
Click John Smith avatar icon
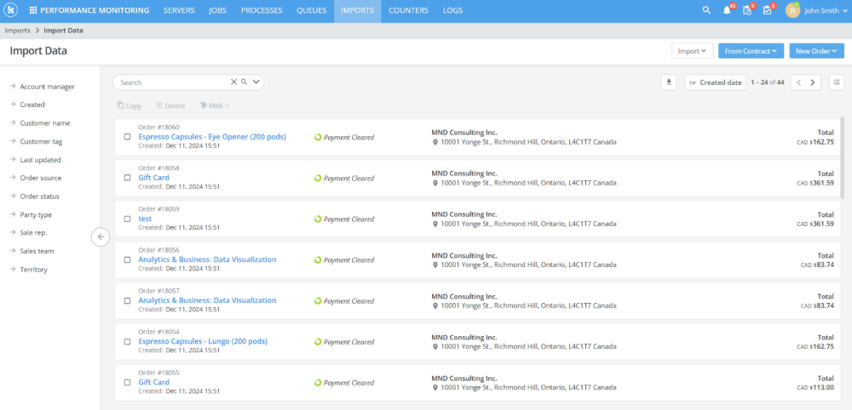(792, 10)
